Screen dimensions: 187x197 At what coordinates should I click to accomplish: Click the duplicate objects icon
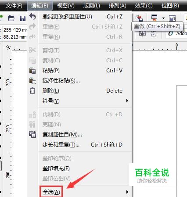[32, 115]
